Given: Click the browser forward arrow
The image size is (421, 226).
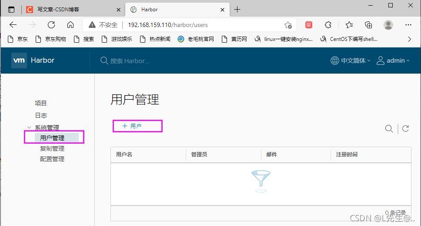Looking at the screenshot, I should click(32, 25).
